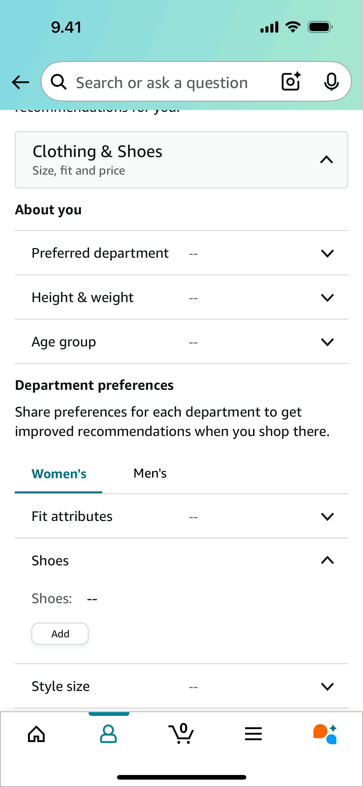Screen dimensions: 363x787
Task: Select the magnifying glass search icon
Action: click(59, 82)
